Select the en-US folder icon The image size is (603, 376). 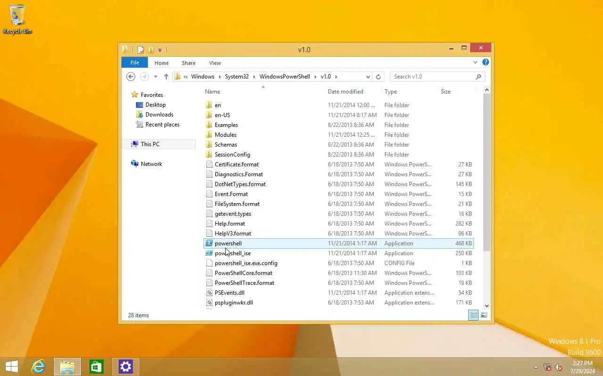pyautogui.click(x=209, y=115)
